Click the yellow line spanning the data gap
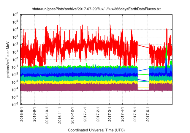This screenshot has width=190, height=133. click(x=143, y=87)
